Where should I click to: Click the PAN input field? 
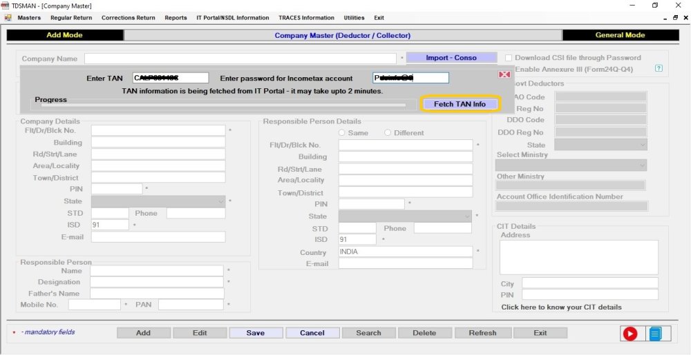[191, 305]
